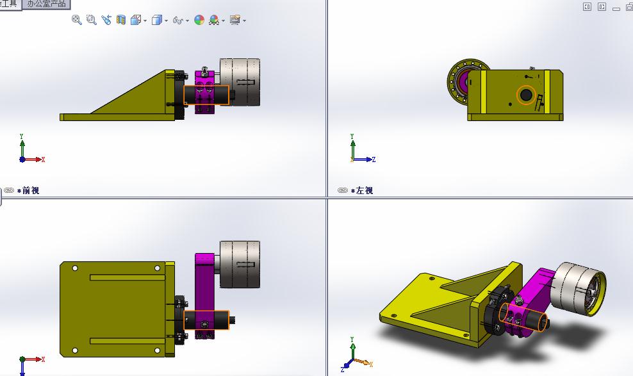This screenshot has height=376, width=633.
Task: Click the link icon beside *前视
Action: tap(9, 190)
